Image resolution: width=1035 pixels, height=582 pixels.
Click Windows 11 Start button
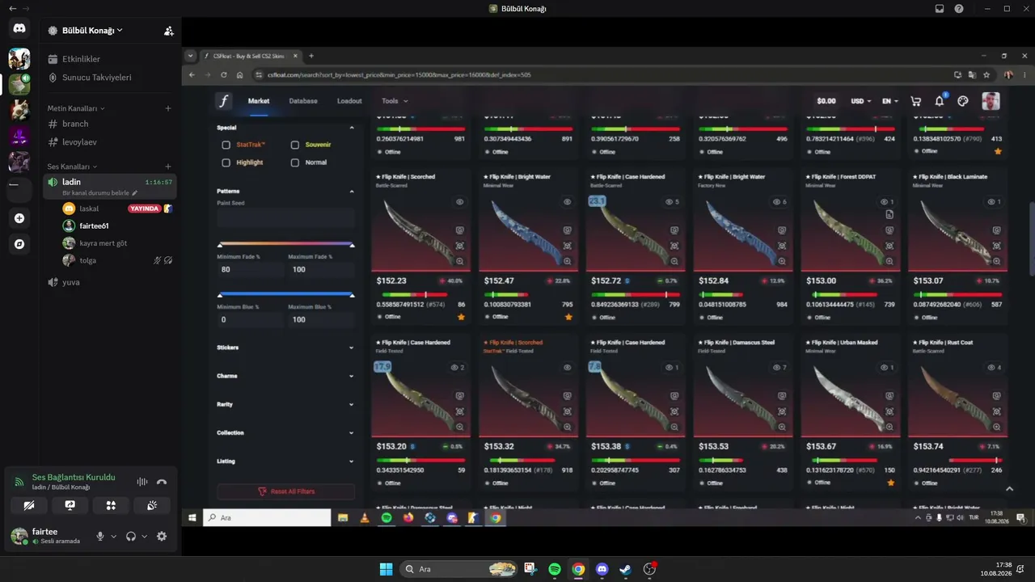click(x=387, y=569)
